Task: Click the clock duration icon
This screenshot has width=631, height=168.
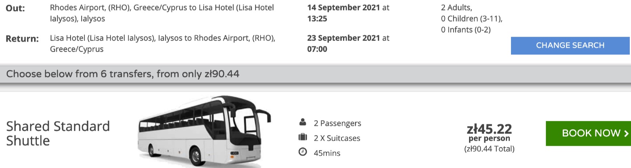Action: coord(303,152)
